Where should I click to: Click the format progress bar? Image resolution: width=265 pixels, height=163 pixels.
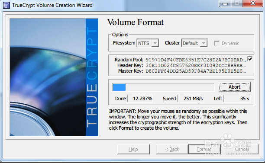pos(163,87)
